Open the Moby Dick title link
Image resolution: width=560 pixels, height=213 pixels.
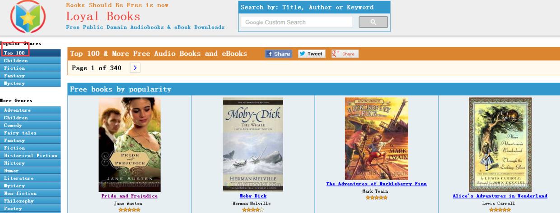pos(253,196)
